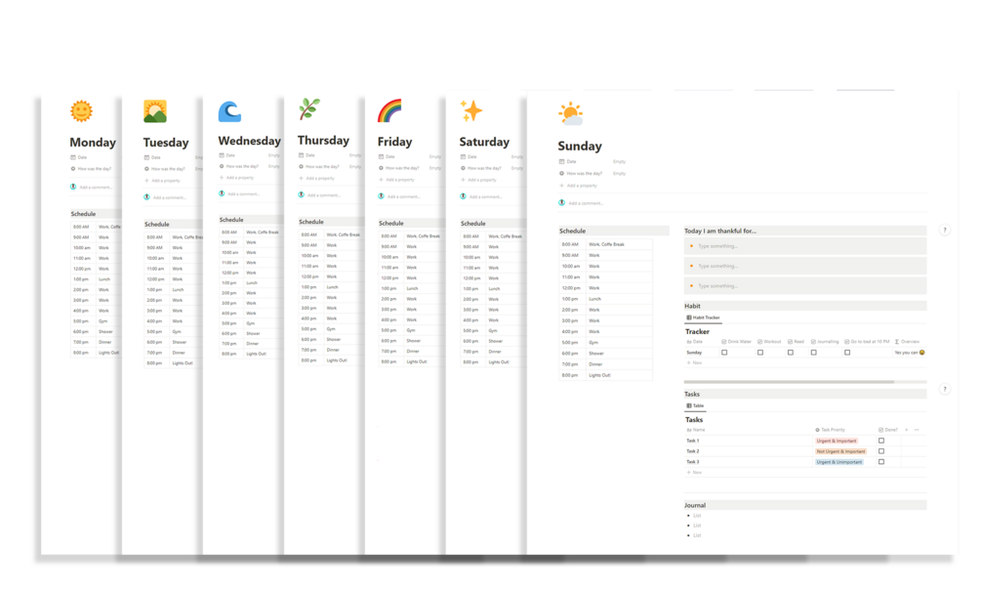Click the 'Task 1' name cell

tap(693, 441)
